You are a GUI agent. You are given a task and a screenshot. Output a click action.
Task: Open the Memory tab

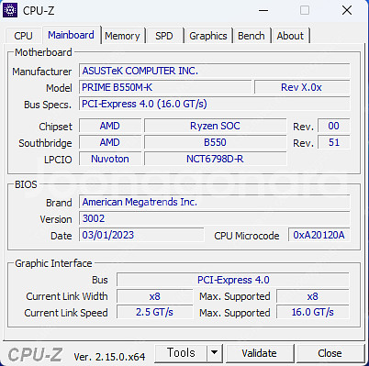122,36
